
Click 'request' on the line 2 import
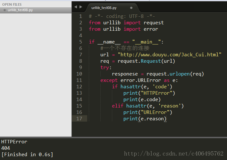[154, 23]
